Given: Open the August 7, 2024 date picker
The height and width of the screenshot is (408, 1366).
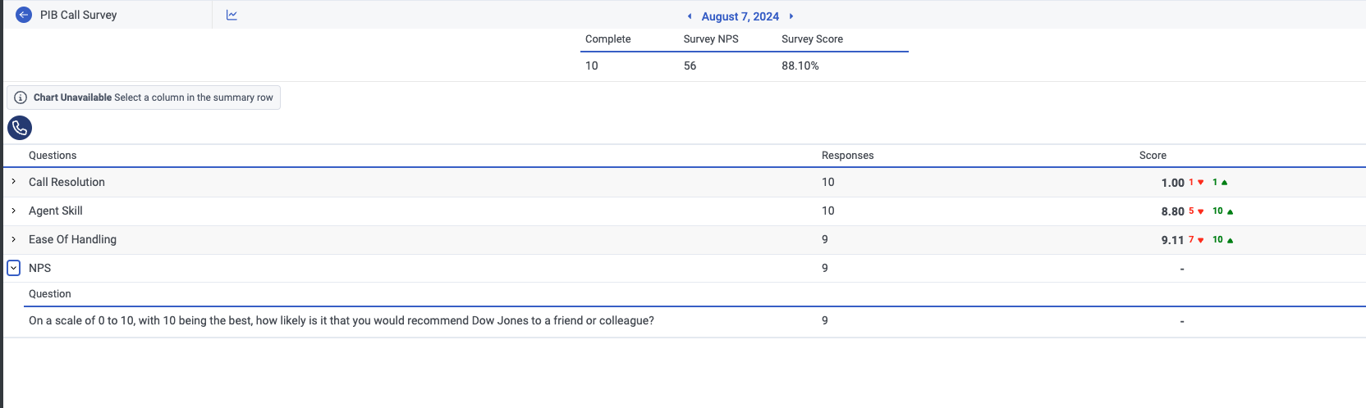Looking at the screenshot, I should pyautogui.click(x=740, y=16).
